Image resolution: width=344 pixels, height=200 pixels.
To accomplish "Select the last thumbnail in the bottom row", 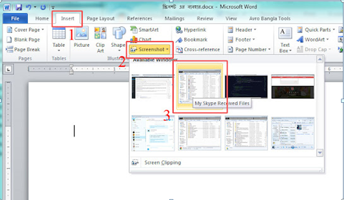I will pyautogui.click(x=292, y=134).
